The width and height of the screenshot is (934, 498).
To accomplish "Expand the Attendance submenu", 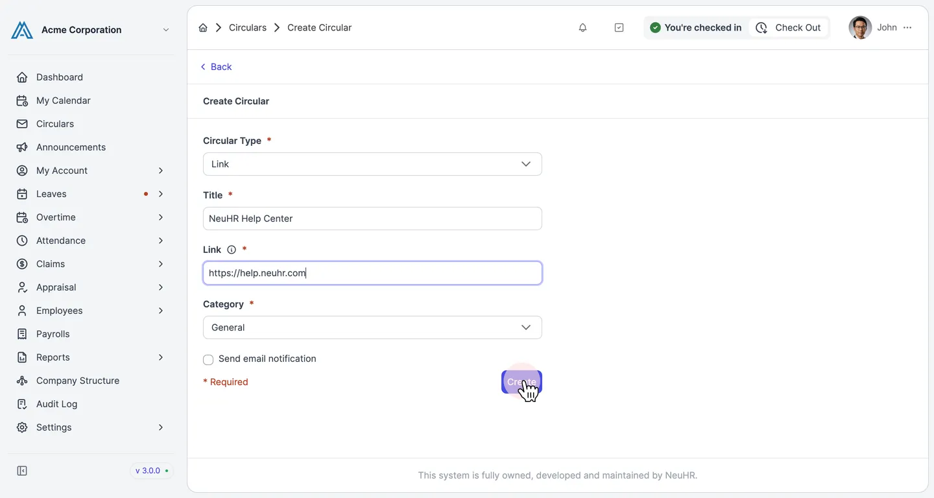I will tap(161, 241).
